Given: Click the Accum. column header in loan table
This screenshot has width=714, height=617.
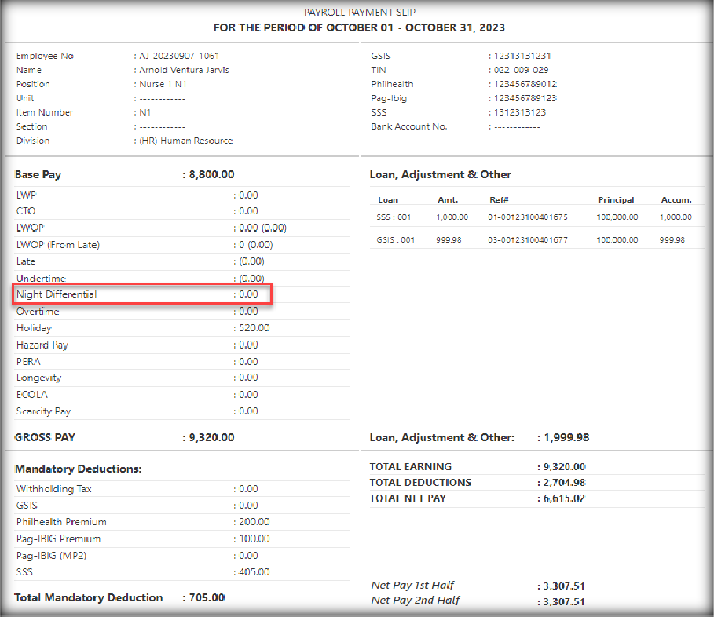Looking at the screenshot, I should point(676,200).
